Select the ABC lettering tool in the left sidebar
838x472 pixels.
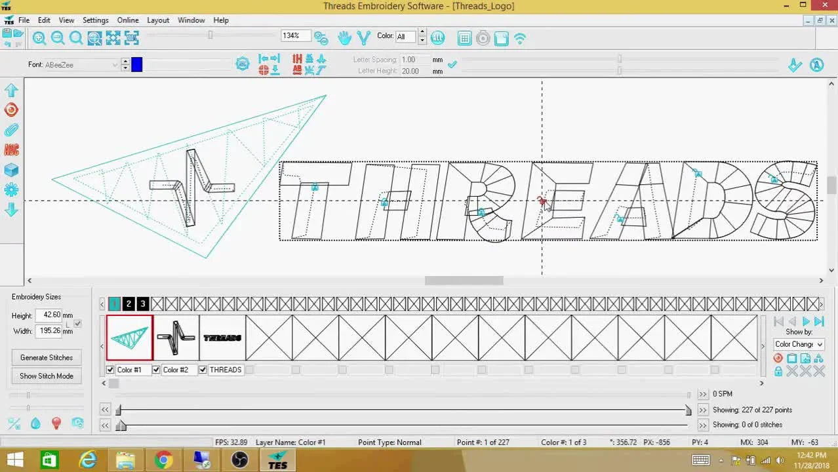[10, 149]
